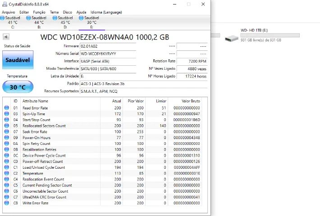Click the blue status orb for Temperature row
This screenshot has width=320, height=216.
pyautogui.click(x=6, y=173)
